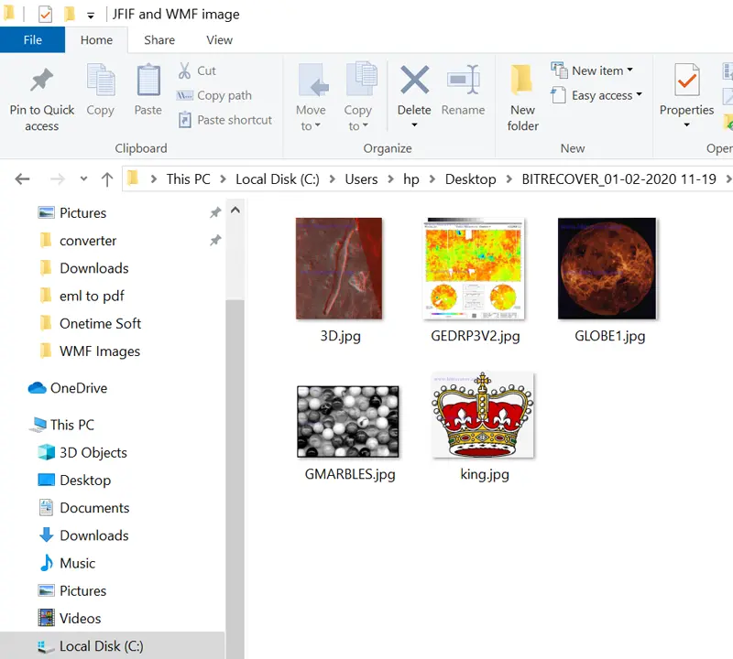Click the Cut scissors icon
The image size is (733, 659).
point(185,70)
